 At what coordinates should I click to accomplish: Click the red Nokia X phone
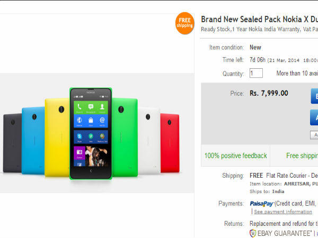[170, 143]
